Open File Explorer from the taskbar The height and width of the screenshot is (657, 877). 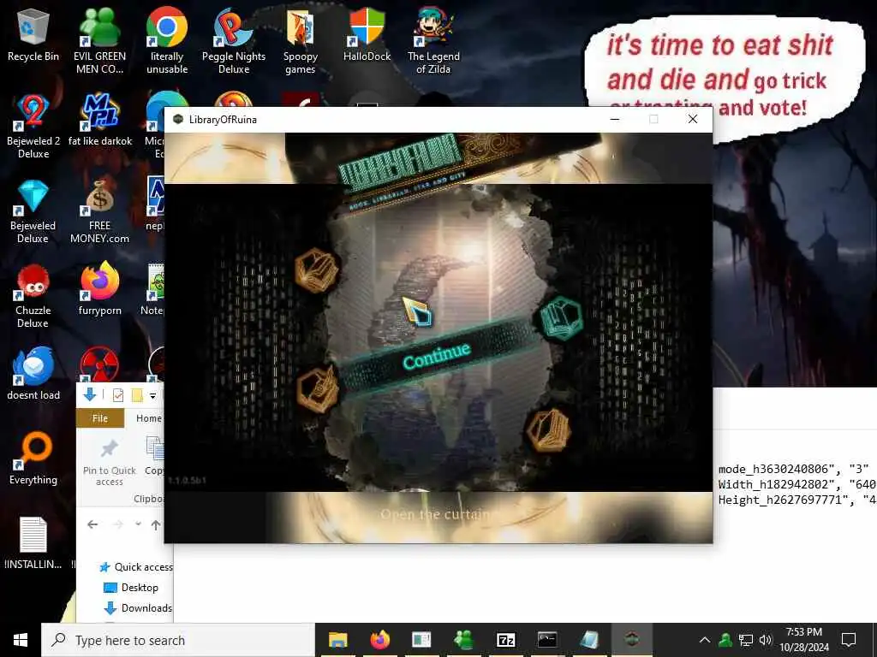(x=337, y=640)
